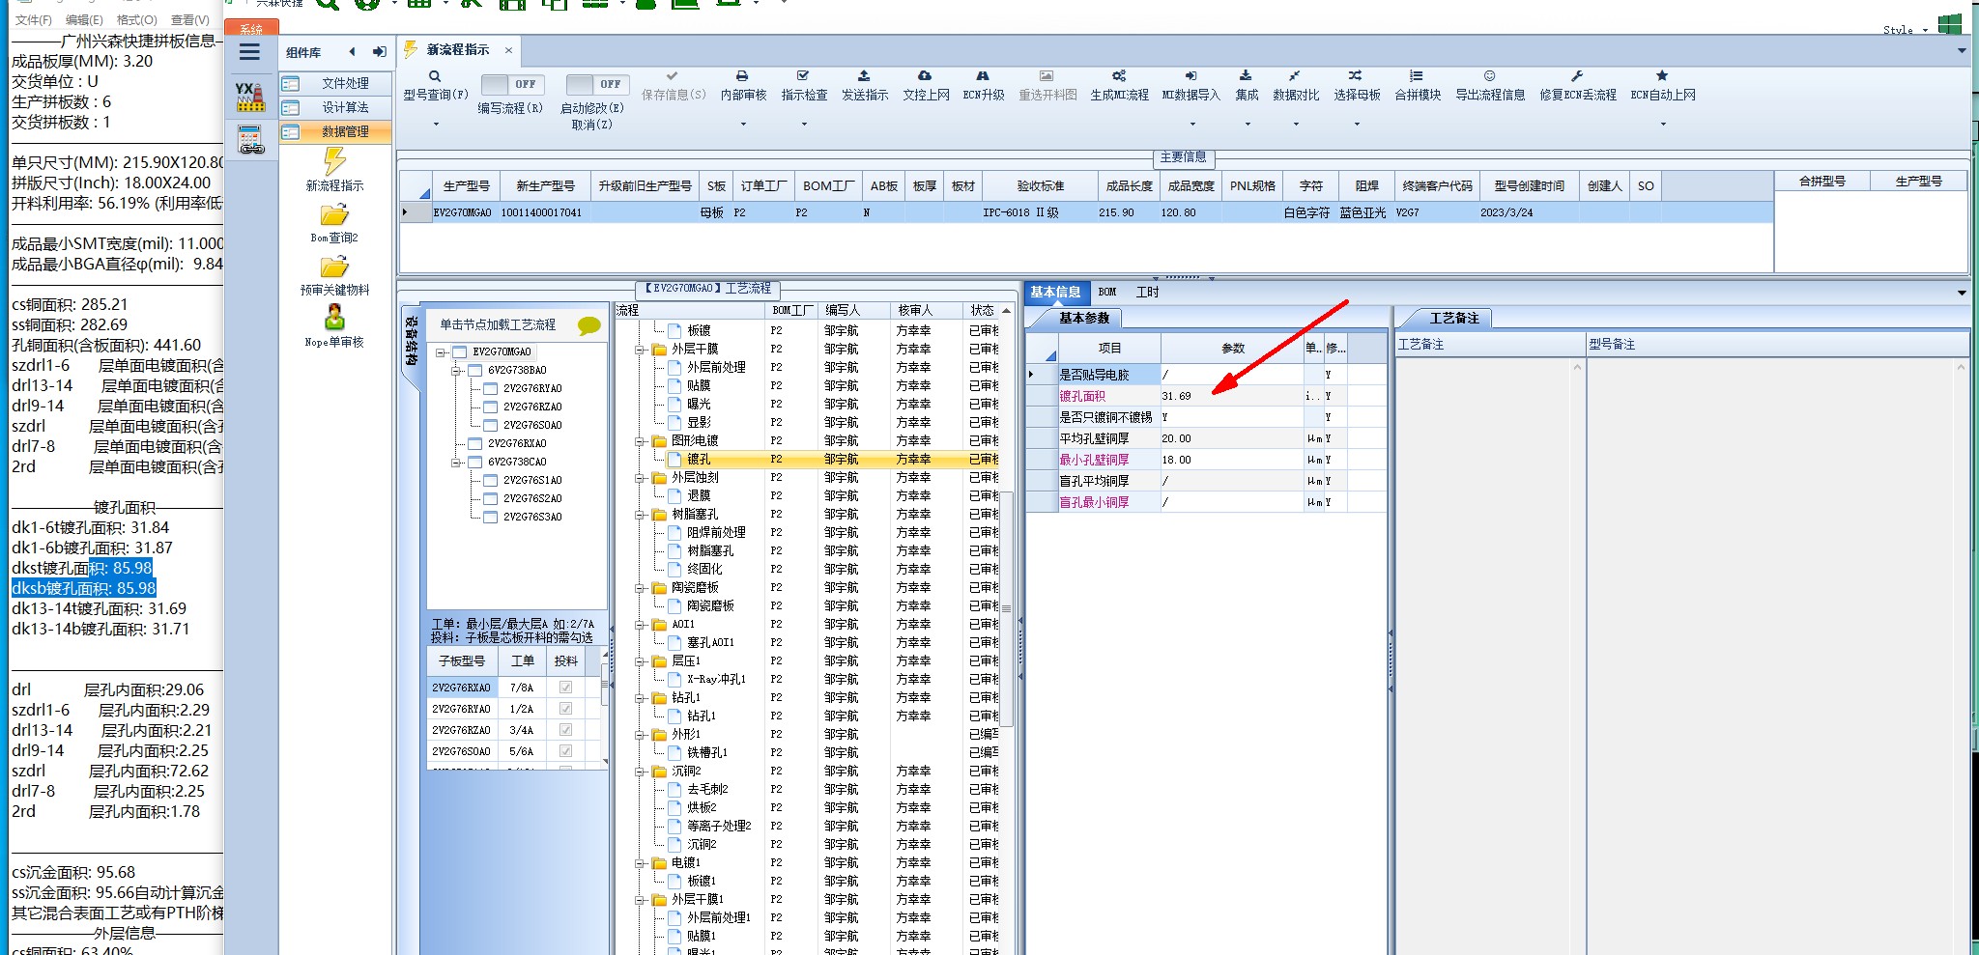
Task: Click the 取消(Z) button
Action: (591, 125)
